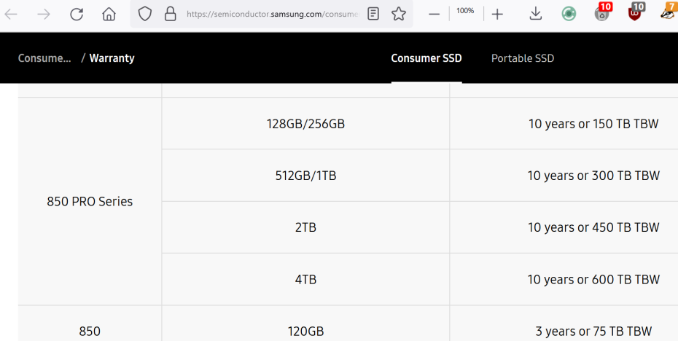Open tracking protection shield info
This screenshot has width=678, height=341.
[x=145, y=14]
